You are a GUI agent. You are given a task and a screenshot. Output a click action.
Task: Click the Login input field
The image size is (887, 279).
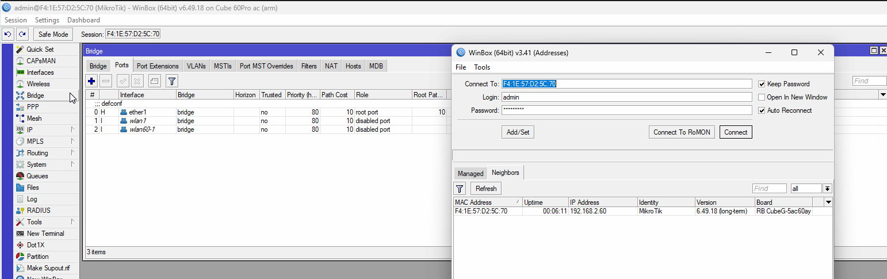click(x=626, y=97)
